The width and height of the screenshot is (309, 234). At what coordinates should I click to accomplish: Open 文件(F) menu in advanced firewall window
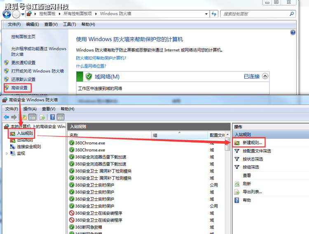12,109
